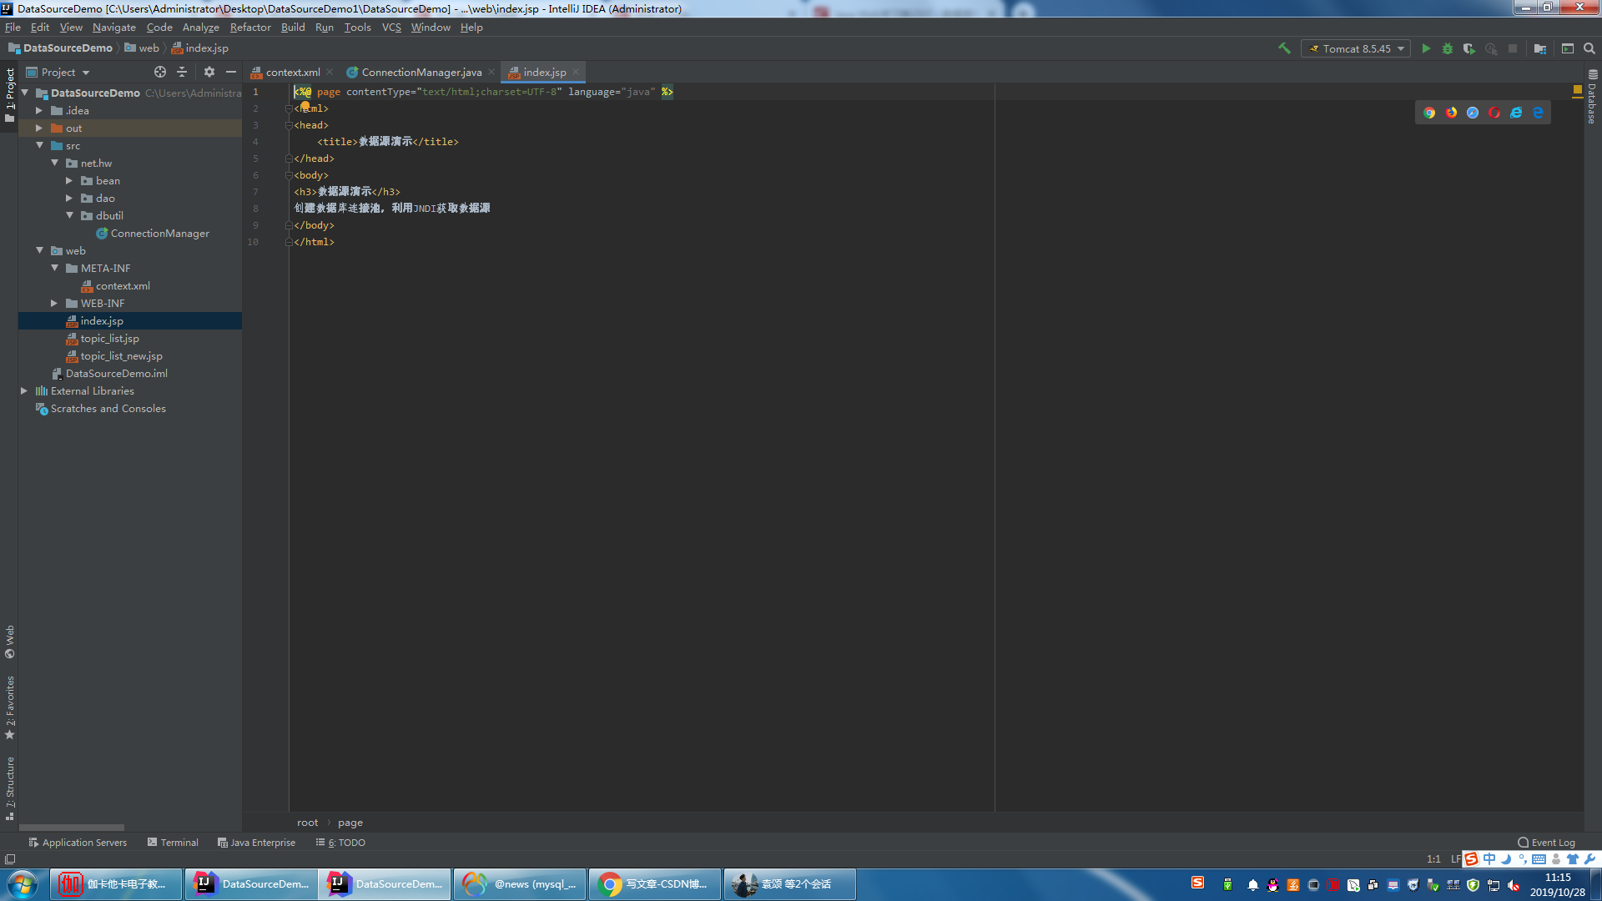
Task: Open Project Structure icon
Action: (x=1540, y=48)
